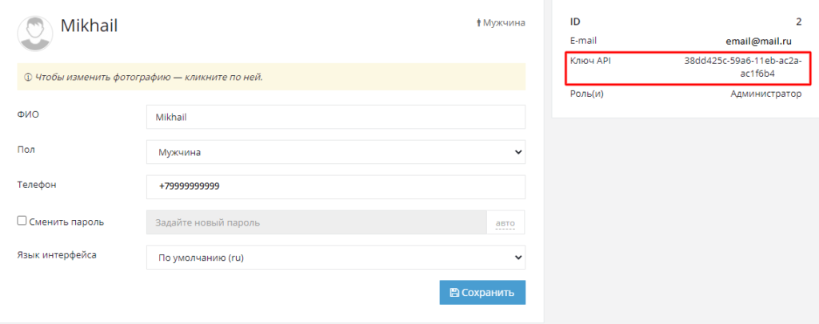Open the Пол gender dropdown
Image resolution: width=819 pixels, height=324 pixels.
click(x=336, y=151)
